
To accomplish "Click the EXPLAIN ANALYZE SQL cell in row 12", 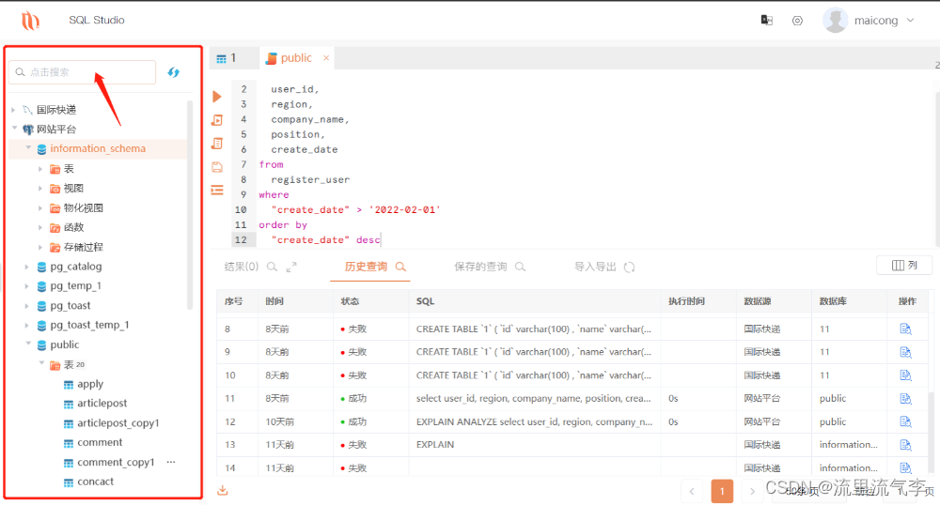I will [534, 421].
